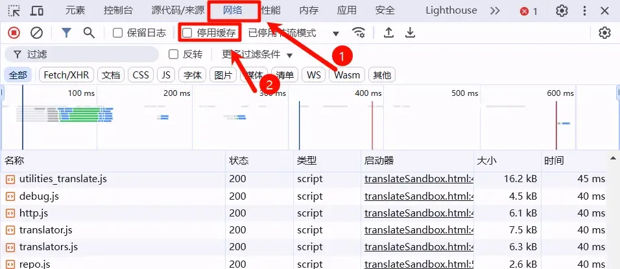This screenshot has width=620, height=269.
Task: Toggle the filter funnel icon
Action: point(66,33)
